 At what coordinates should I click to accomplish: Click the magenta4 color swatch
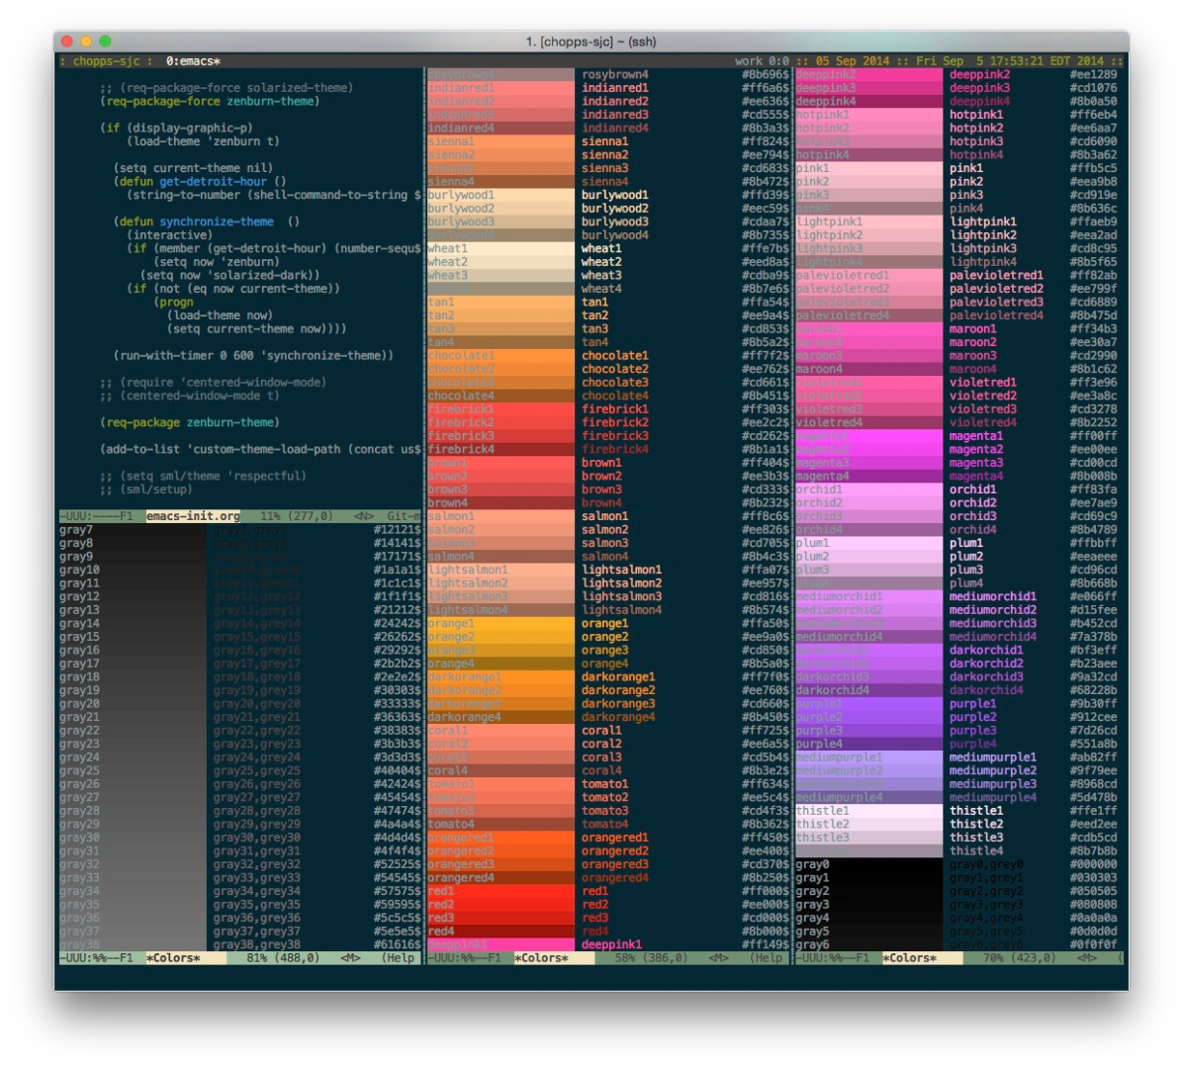(x=868, y=476)
